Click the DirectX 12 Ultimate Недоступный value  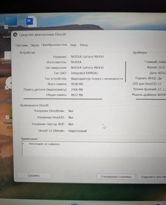pos(78,131)
